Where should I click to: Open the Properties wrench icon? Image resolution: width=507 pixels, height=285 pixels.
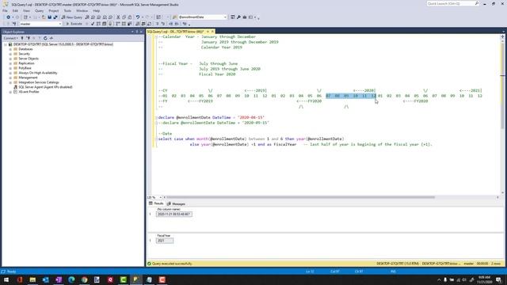(x=238, y=17)
